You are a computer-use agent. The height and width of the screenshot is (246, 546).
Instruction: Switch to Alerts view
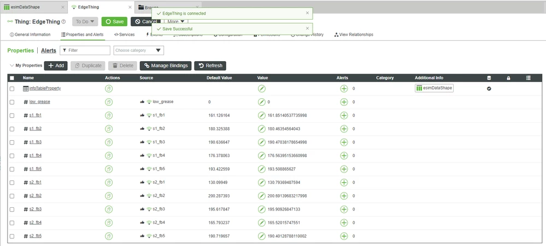coord(49,50)
